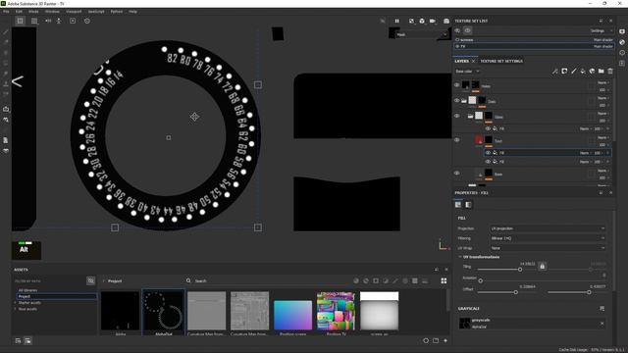Add a paint layer with the brush icon
The width and height of the screenshot is (628, 353).
[573, 72]
